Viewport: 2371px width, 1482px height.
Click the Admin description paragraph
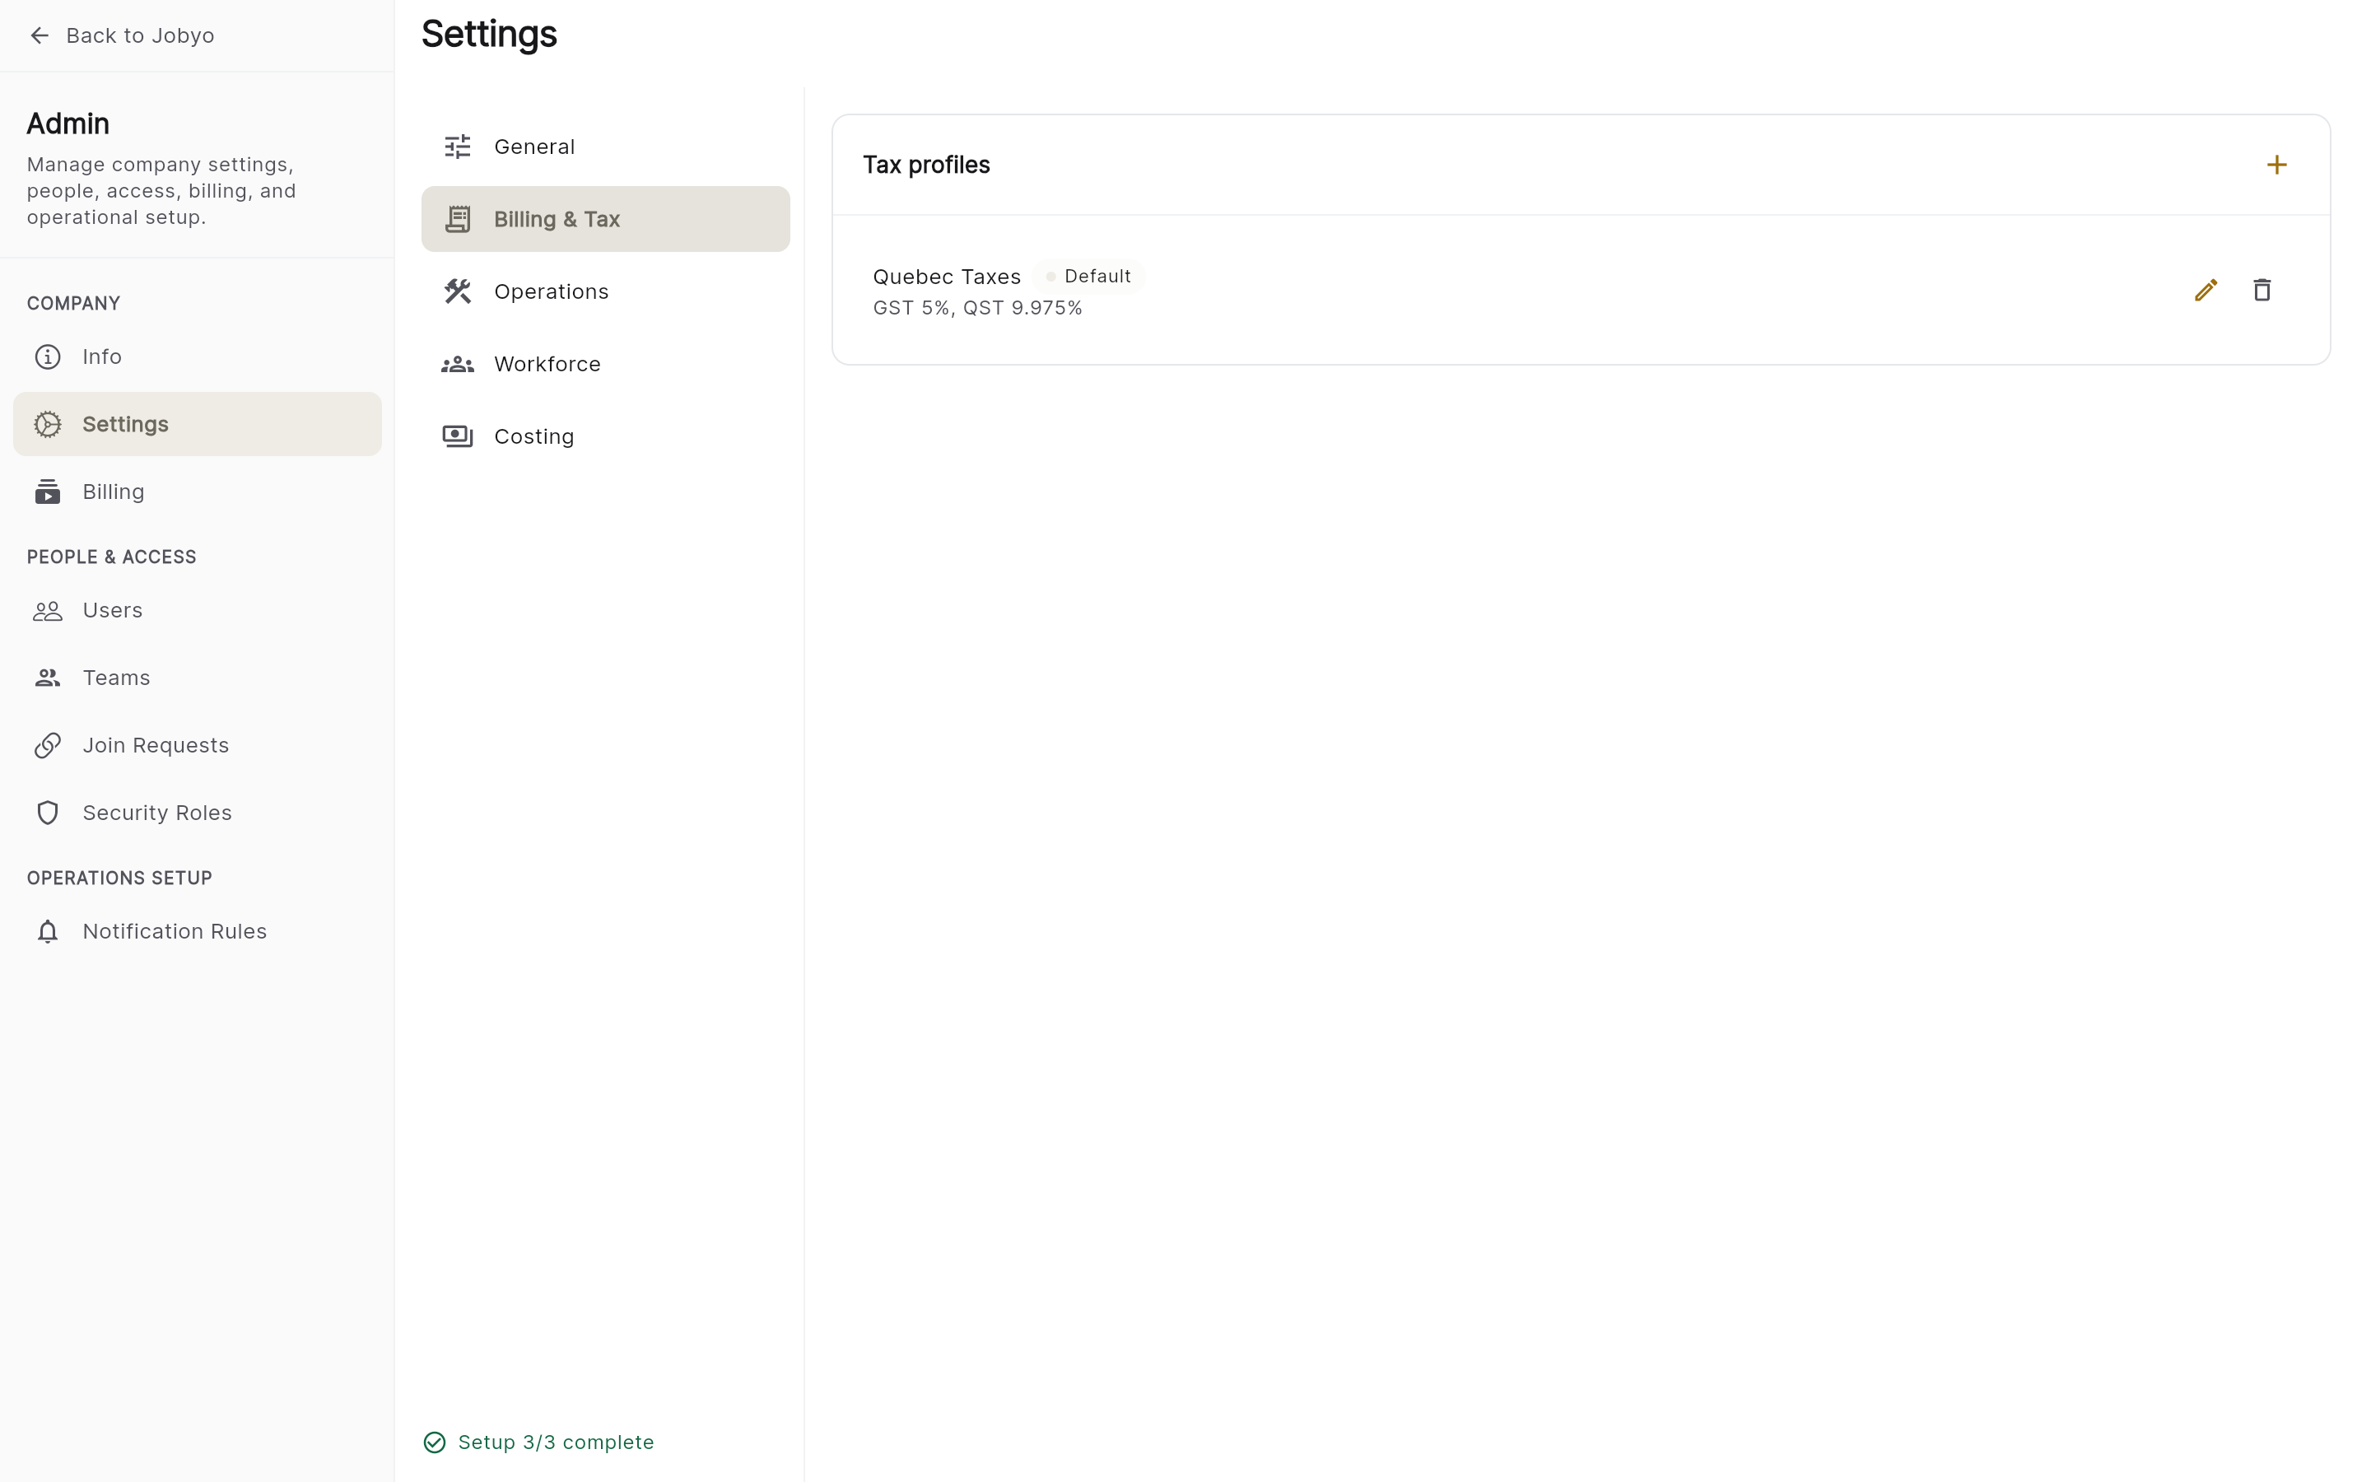tap(161, 191)
